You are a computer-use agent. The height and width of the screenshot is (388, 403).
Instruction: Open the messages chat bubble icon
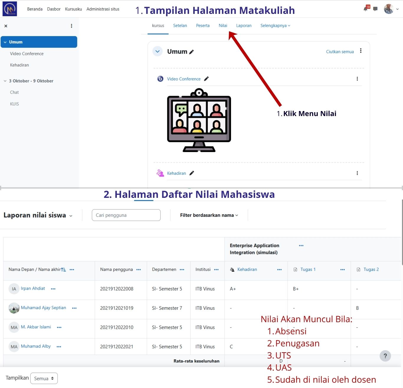point(375,9)
